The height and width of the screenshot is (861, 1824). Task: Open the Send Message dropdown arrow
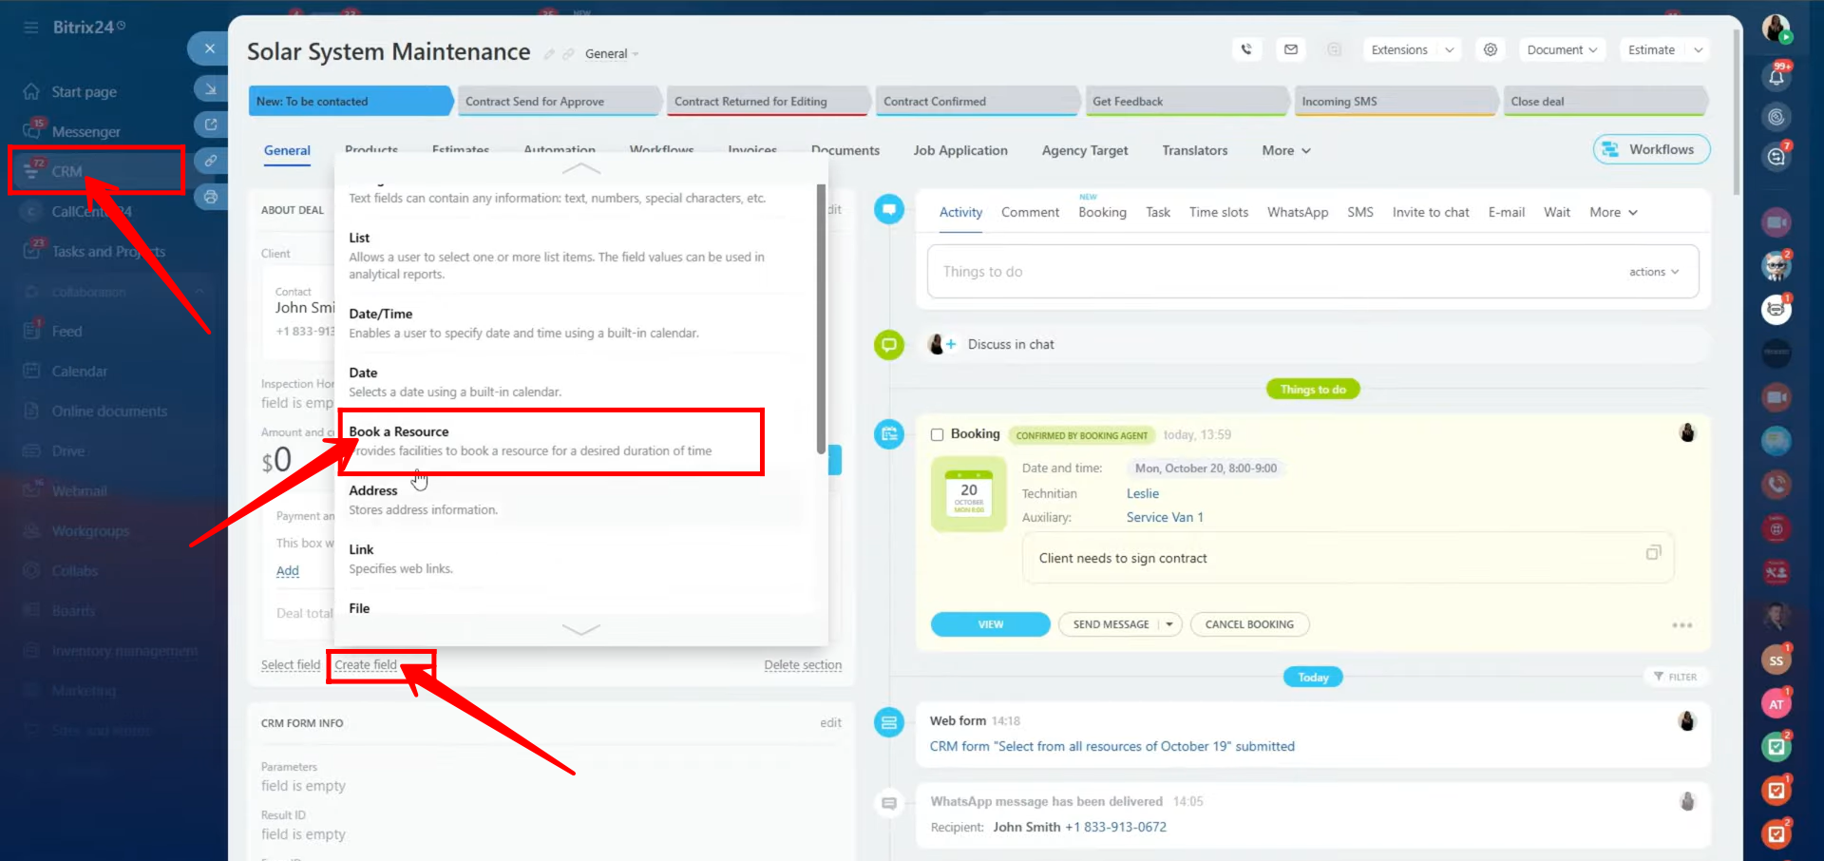[x=1169, y=624]
